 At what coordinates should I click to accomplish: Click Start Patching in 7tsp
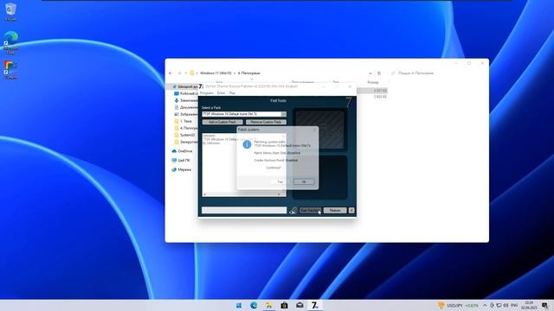311,211
